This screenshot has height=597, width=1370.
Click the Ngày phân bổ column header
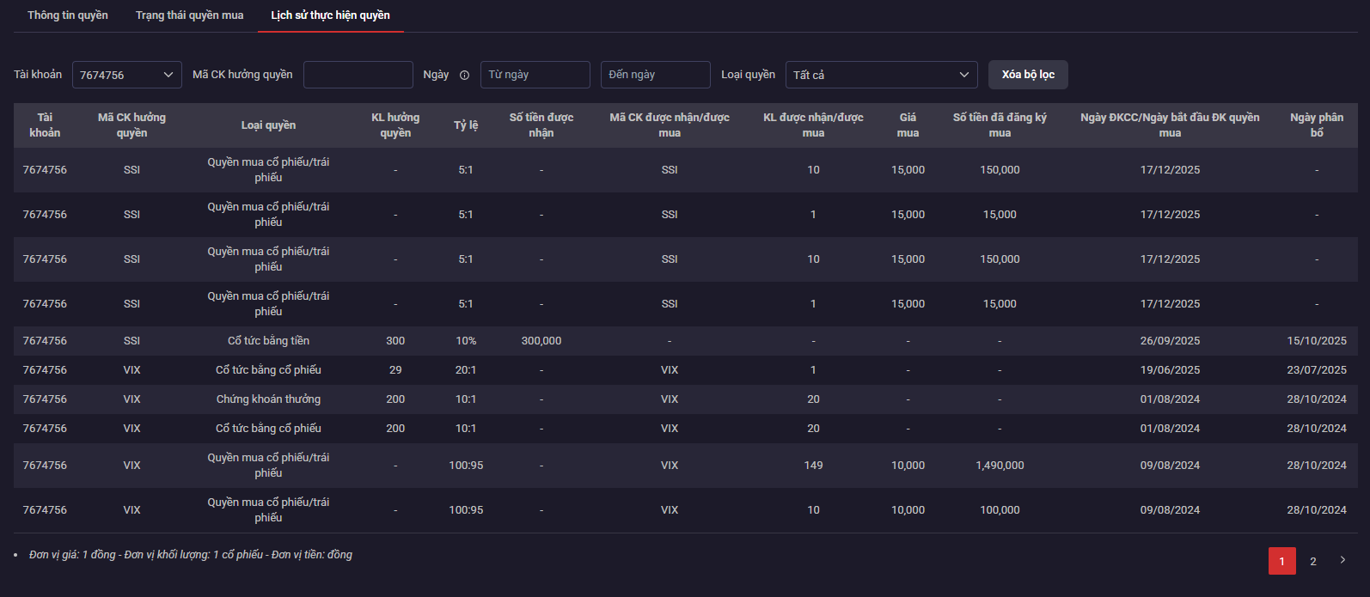coord(1317,125)
